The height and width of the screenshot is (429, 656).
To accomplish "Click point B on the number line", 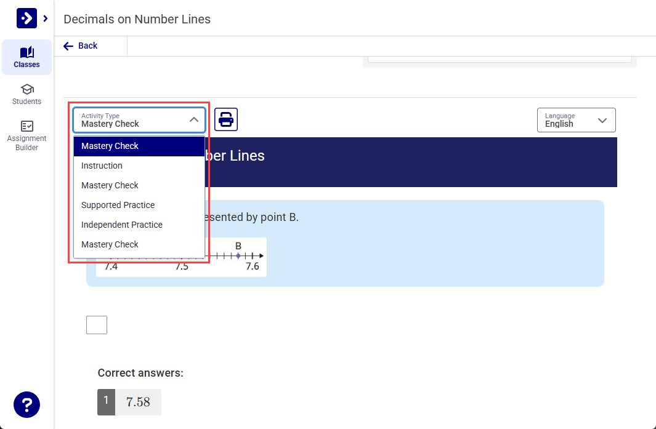I will pos(238,255).
